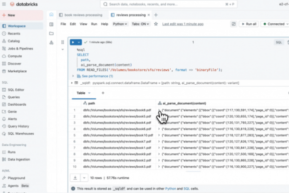The width and height of the screenshot is (289, 193).
Task: Favorite the notebook with star icon
Action: pos(156,24)
